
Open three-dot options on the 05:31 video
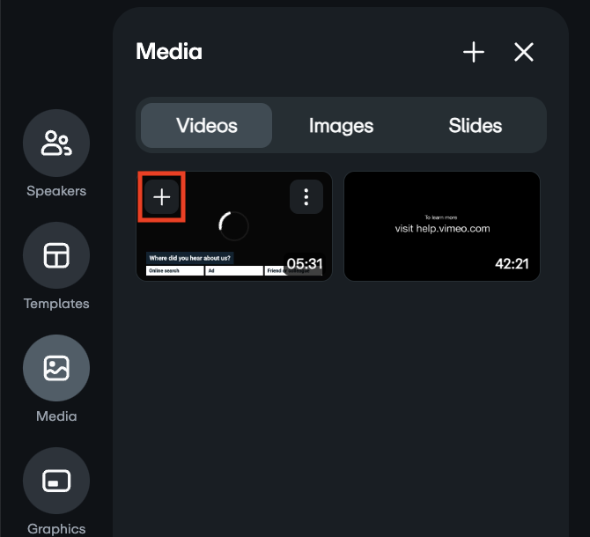pyautogui.click(x=306, y=197)
